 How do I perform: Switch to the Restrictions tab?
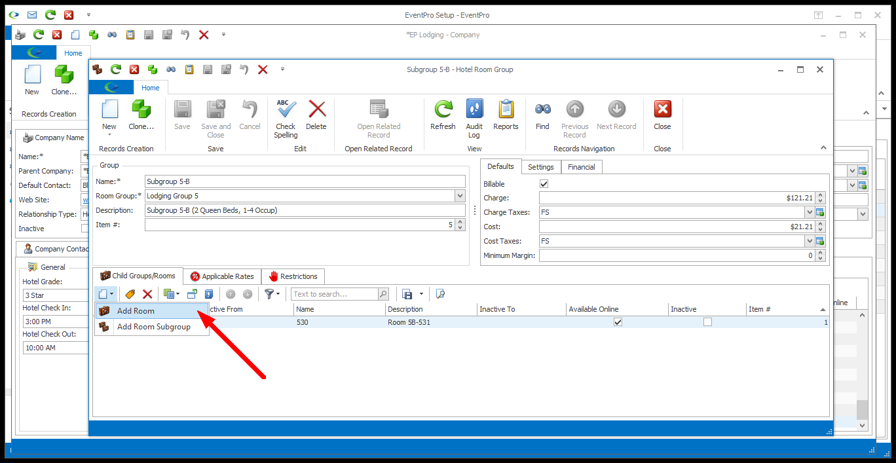293,276
